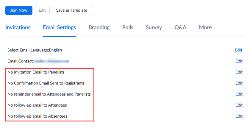
Task: Edit follow-up email to Absentees setting
Action: pos(239,116)
